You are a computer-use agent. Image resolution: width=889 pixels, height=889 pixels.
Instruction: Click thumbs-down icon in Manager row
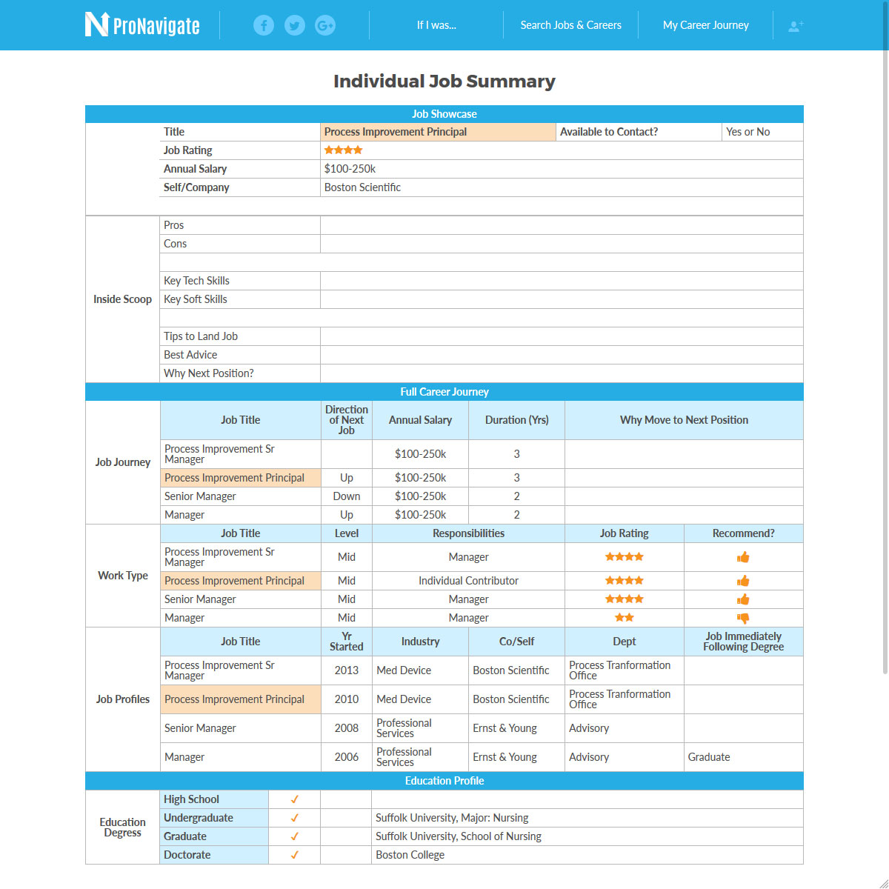(743, 618)
